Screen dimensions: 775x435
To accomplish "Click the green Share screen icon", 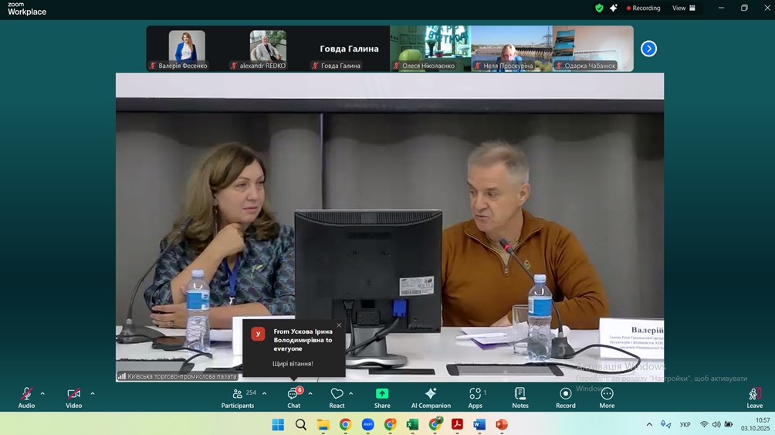I will [x=382, y=393].
